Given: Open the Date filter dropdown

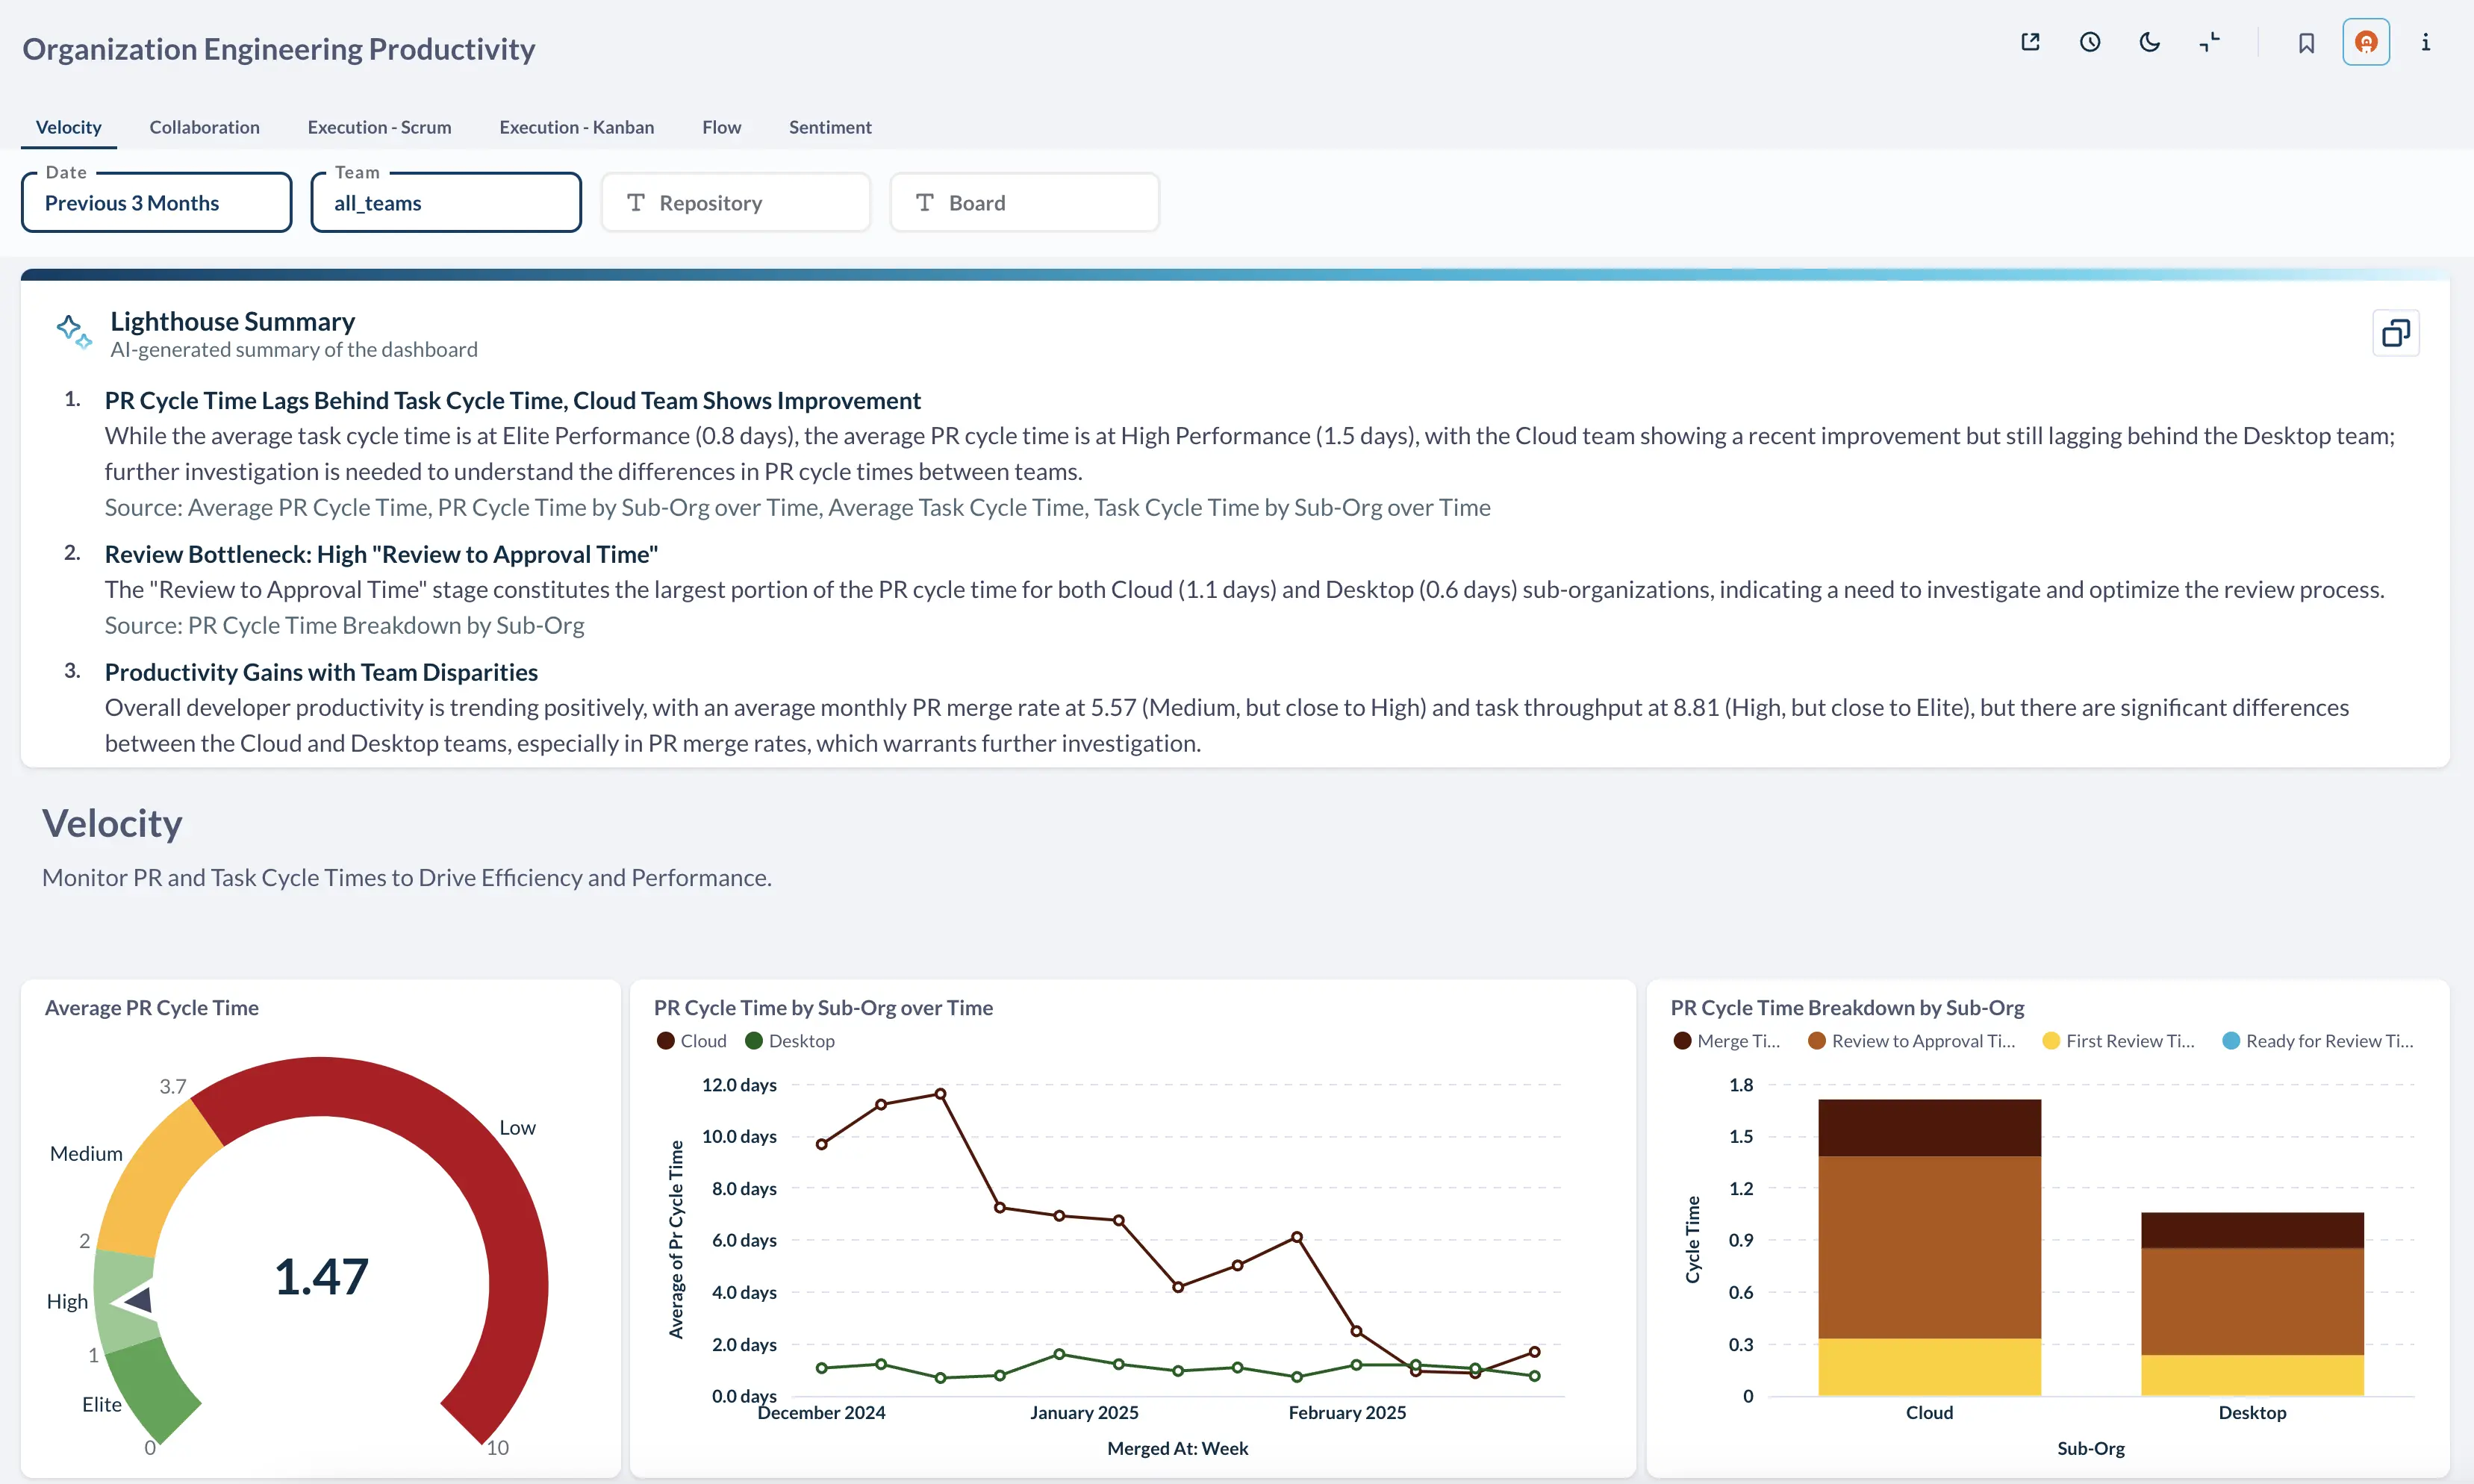Looking at the screenshot, I should pyautogui.click(x=156, y=203).
